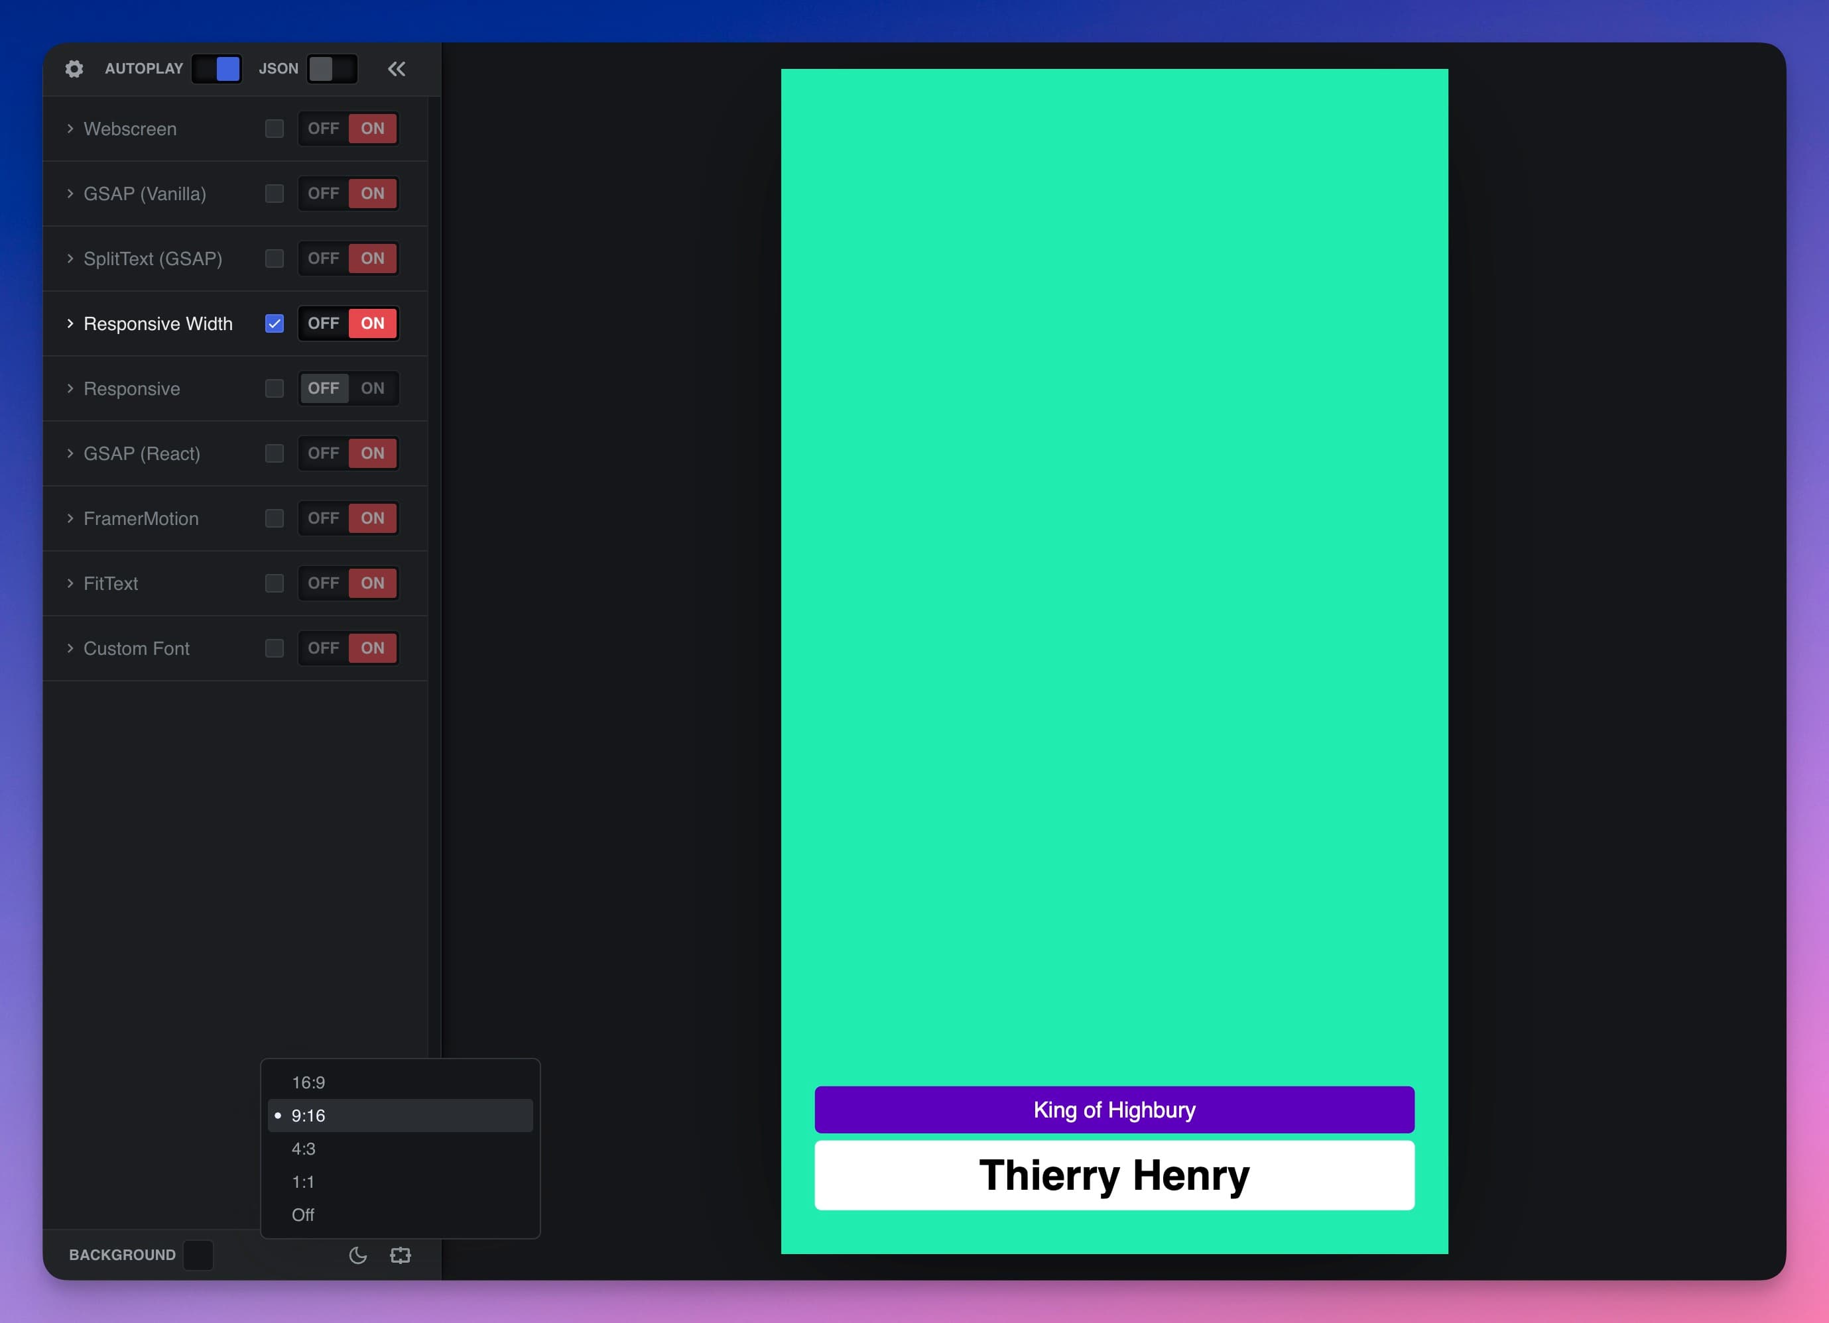
Task: Check the Responsive row checkbox
Action: coord(274,388)
